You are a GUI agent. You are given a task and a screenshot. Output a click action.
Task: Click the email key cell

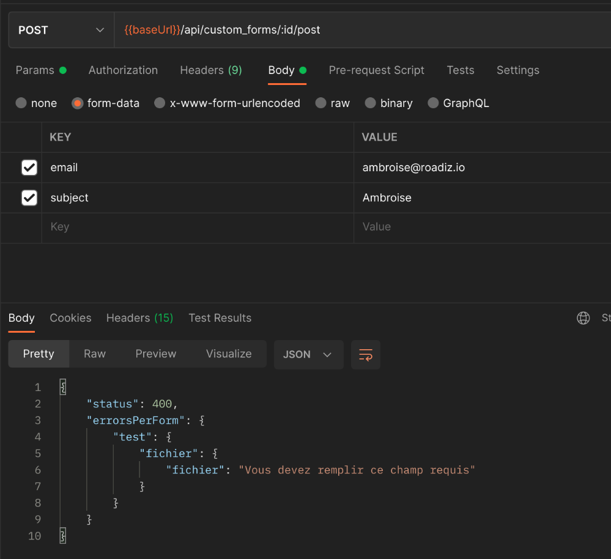(198, 168)
